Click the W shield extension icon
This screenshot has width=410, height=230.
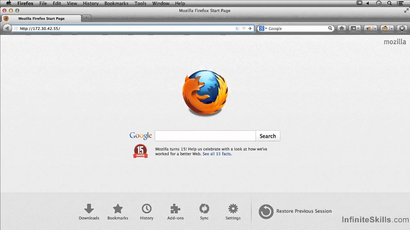tap(402, 28)
